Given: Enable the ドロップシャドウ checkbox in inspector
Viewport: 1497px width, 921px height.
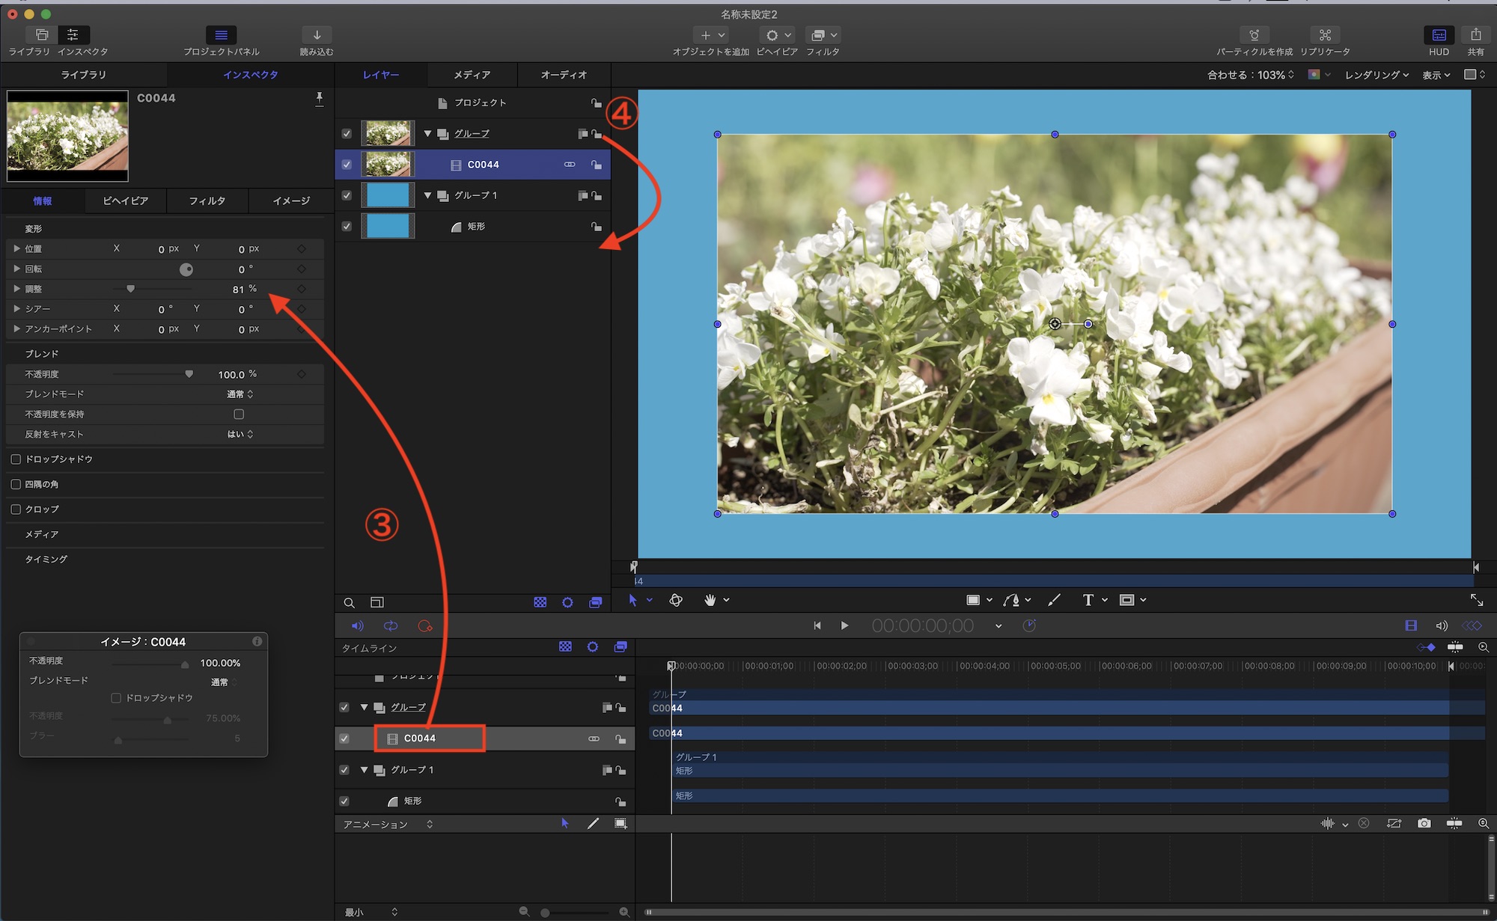Looking at the screenshot, I should [x=16, y=459].
